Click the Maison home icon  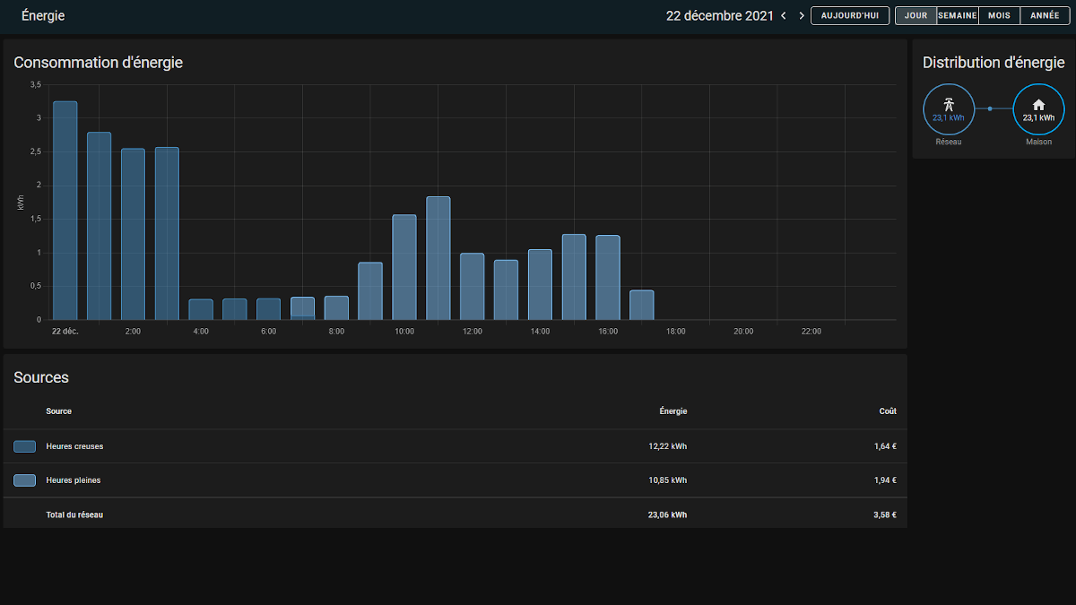pos(1038,105)
